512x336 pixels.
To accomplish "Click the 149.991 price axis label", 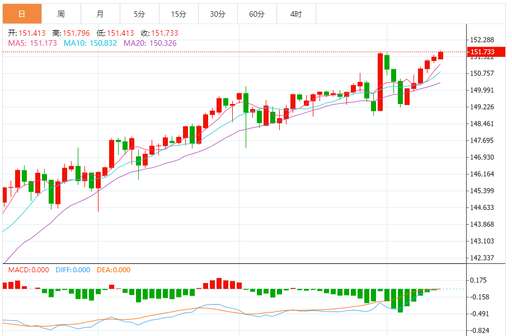I will tap(482, 90).
